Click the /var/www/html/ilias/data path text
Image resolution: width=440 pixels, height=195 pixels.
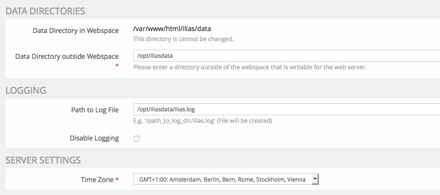coord(172,29)
